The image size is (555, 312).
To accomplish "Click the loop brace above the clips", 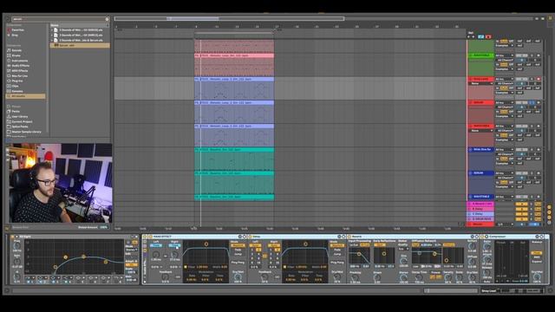I will click(x=234, y=33).
